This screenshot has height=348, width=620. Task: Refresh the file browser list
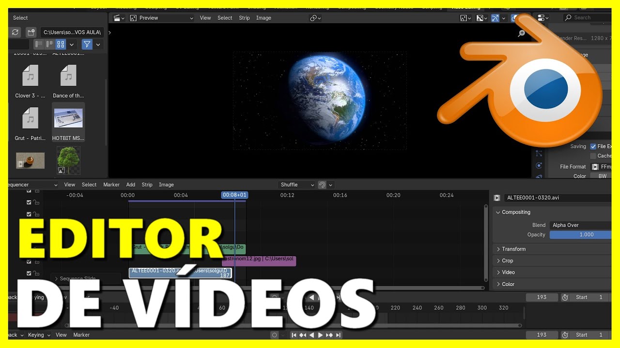[x=15, y=32]
